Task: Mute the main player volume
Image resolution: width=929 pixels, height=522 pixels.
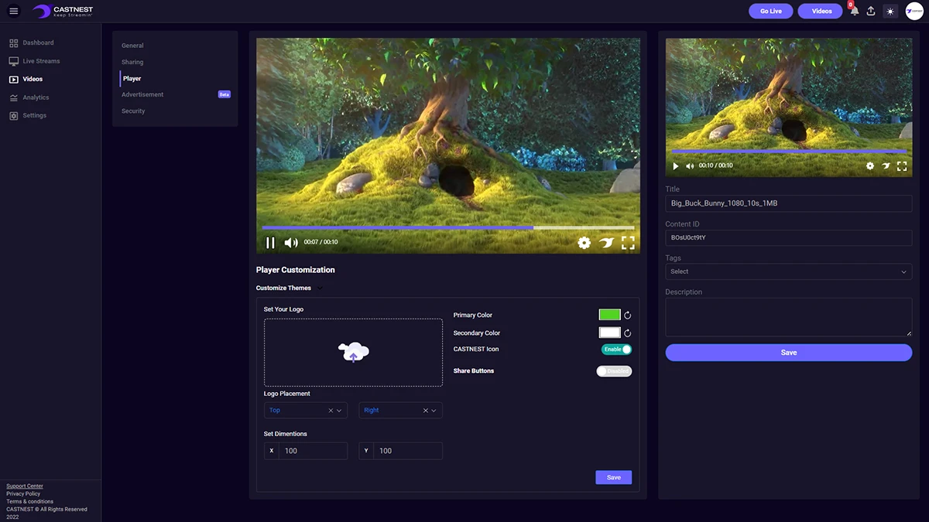Action: pyautogui.click(x=291, y=243)
